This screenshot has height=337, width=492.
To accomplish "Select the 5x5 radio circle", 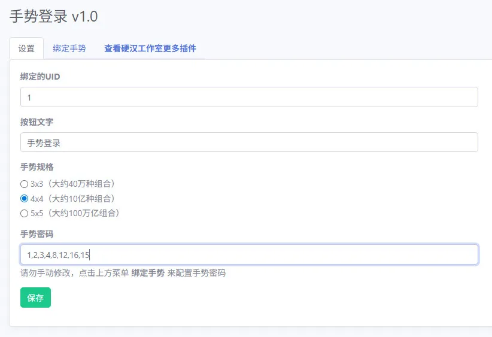I will (24, 213).
